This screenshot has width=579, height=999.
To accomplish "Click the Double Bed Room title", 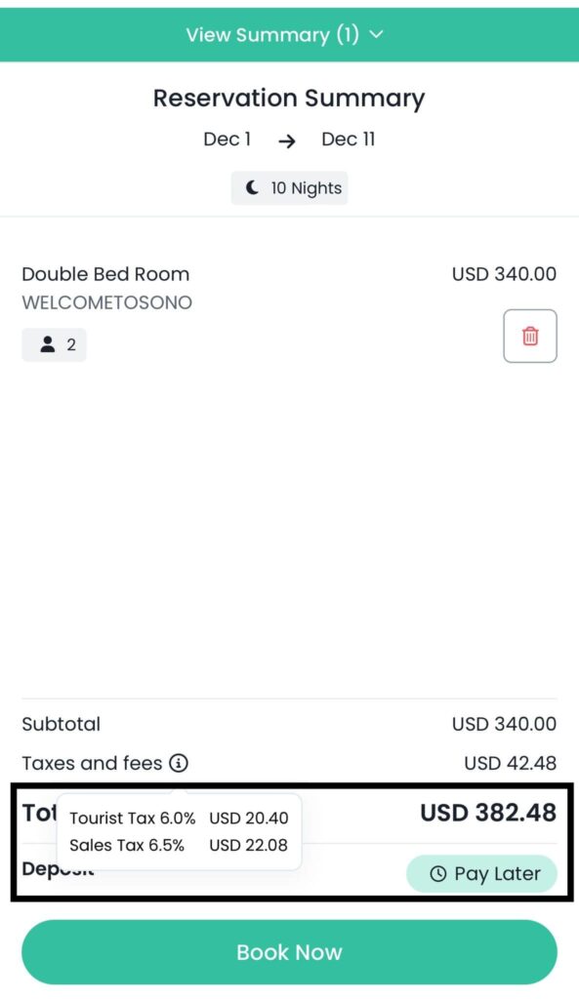I will click(105, 274).
